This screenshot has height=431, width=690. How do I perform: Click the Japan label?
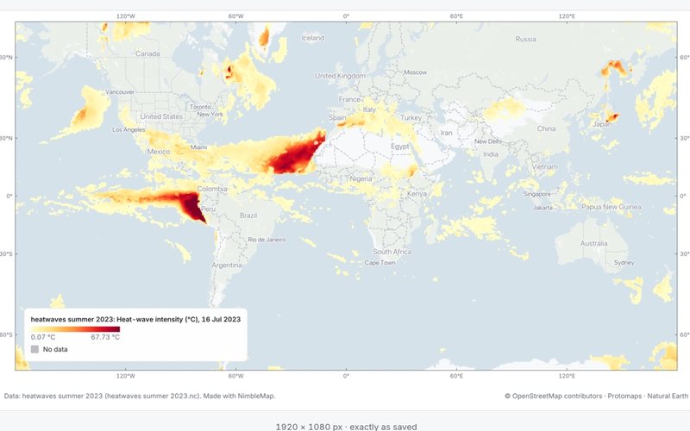(x=601, y=124)
